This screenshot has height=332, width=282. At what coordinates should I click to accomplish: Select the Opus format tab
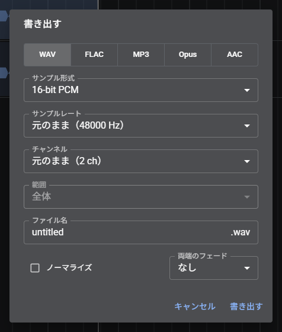188,55
